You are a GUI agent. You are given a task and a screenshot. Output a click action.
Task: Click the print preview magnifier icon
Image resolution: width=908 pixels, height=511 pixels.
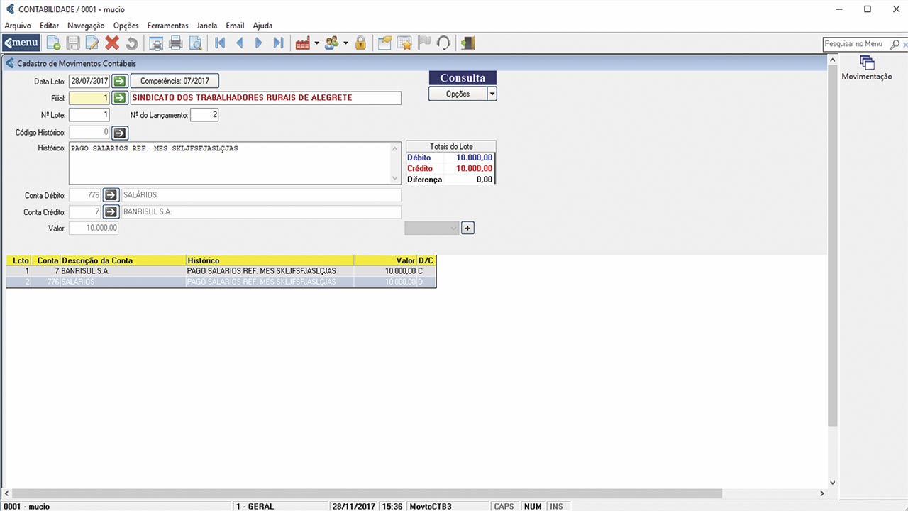pos(195,43)
